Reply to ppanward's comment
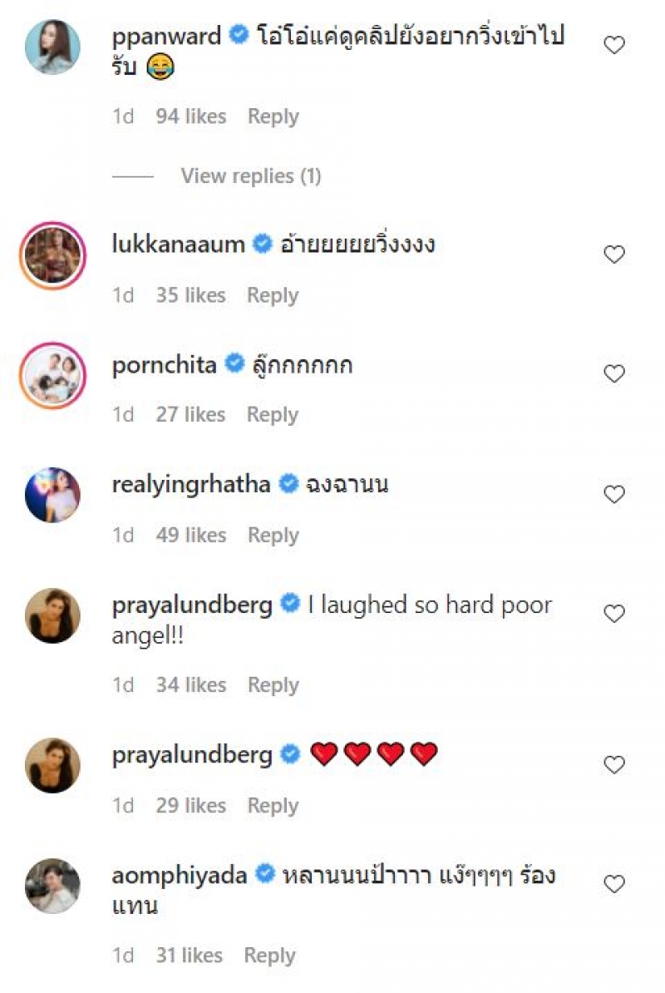 tap(273, 116)
